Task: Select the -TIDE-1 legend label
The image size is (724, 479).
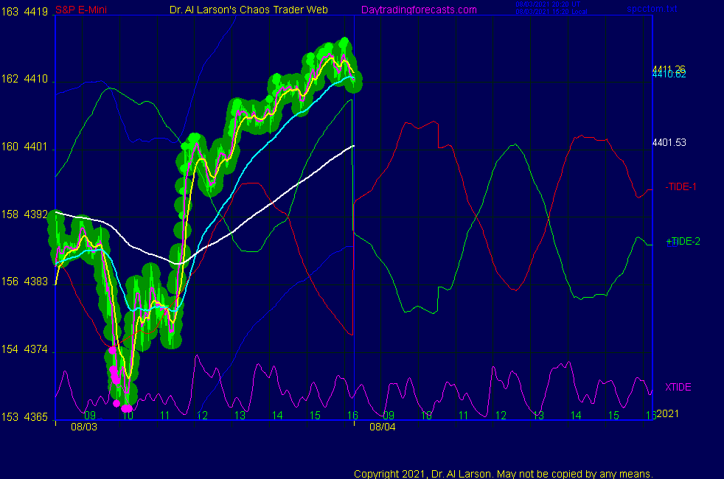Action: pyautogui.click(x=681, y=187)
